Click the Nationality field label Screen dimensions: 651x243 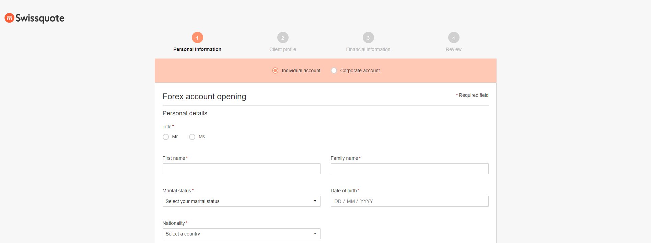[175, 223]
